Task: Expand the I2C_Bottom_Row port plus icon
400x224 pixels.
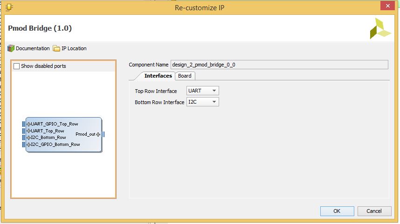Action: point(28,138)
